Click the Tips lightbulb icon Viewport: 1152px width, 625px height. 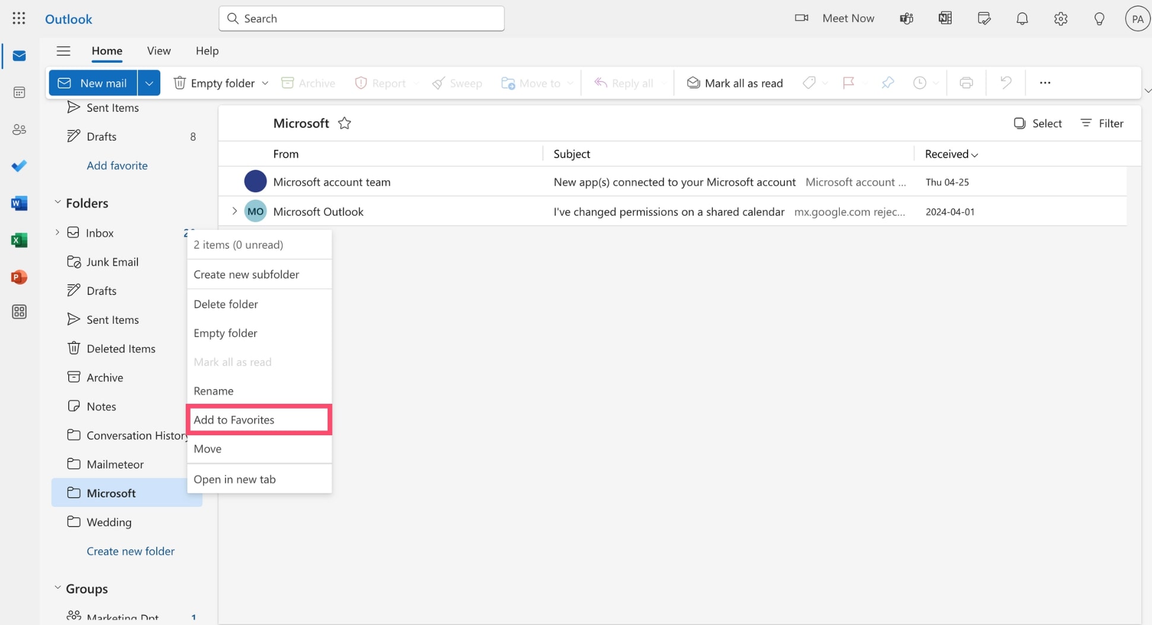1099,18
